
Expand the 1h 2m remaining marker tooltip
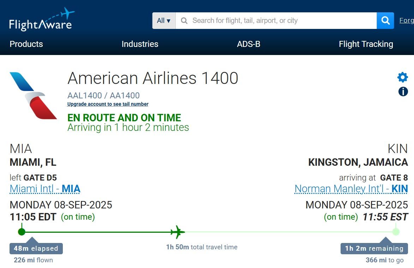point(374,248)
